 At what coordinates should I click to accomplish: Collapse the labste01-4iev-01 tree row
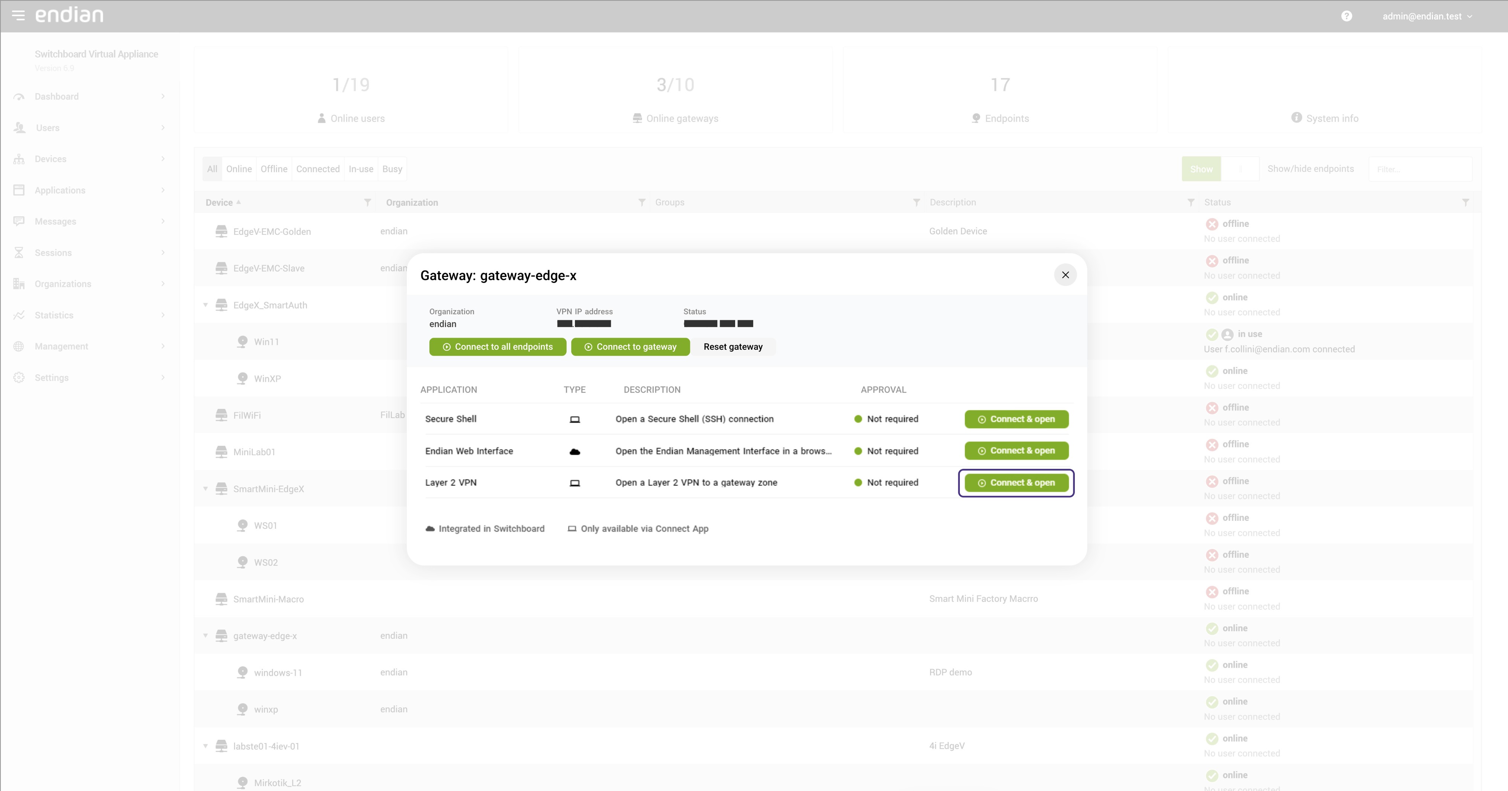pyautogui.click(x=205, y=746)
